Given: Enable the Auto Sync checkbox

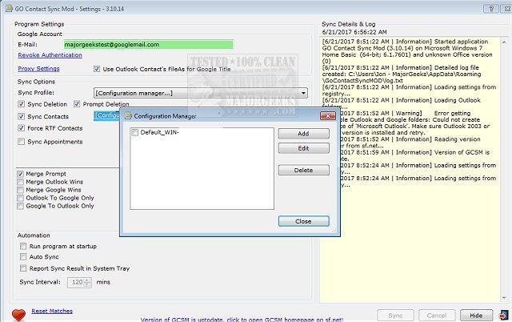Looking at the screenshot, I should (x=23, y=256).
